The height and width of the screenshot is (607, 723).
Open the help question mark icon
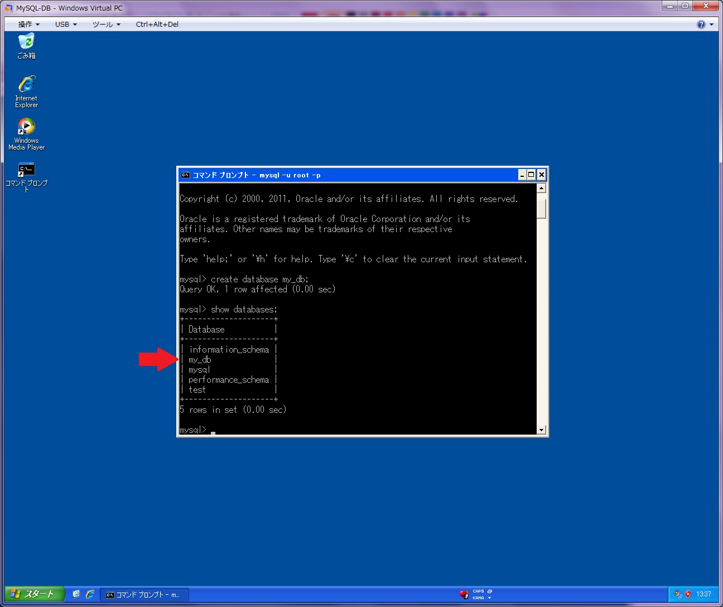click(701, 24)
